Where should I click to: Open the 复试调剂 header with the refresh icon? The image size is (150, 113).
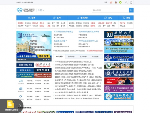point(82,18)
